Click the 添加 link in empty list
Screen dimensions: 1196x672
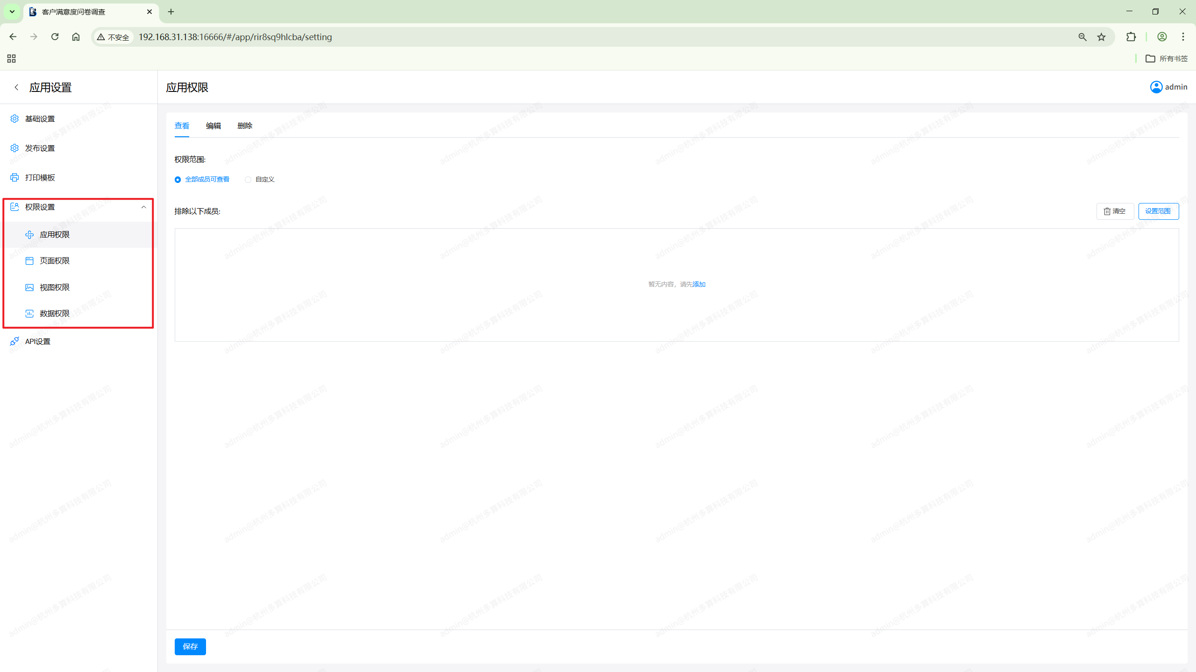click(x=699, y=285)
